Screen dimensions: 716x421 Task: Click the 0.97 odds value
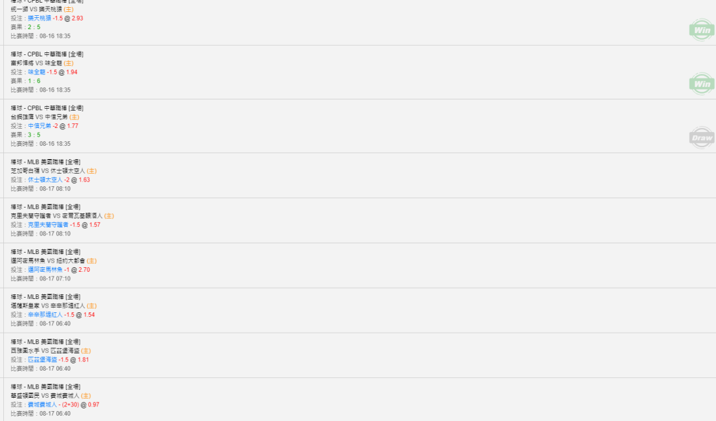click(93, 404)
